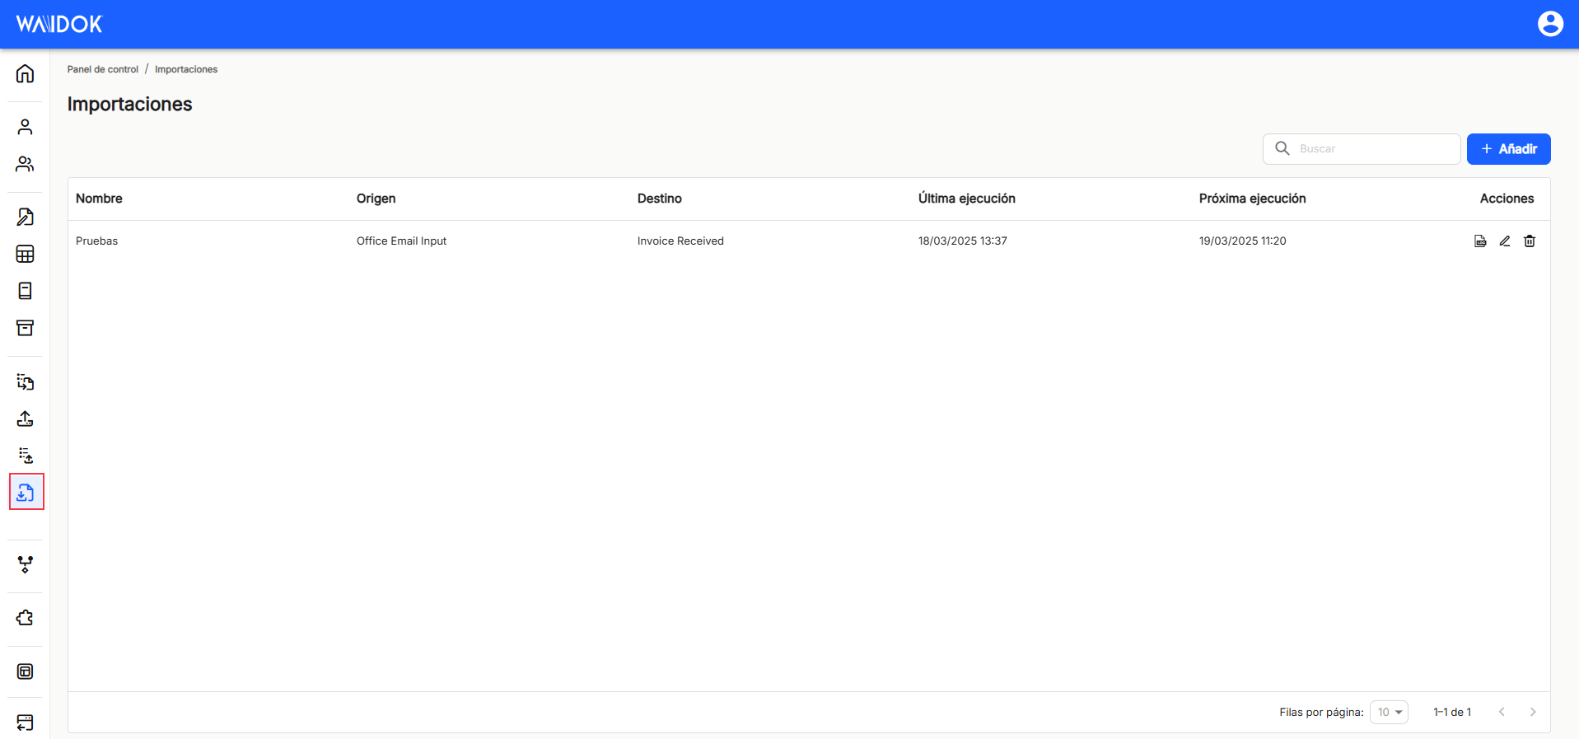Open the puzzle piece plugins icon
The image size is (1579, 739).
(x=25, y=618)
